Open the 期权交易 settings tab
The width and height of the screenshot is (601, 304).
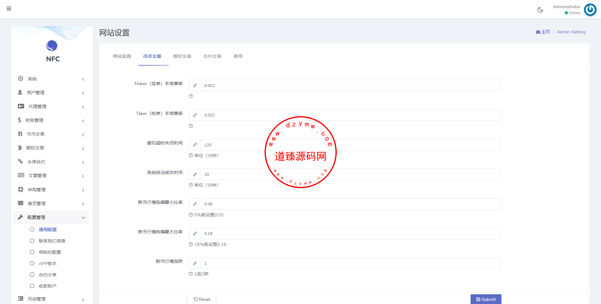(182, 56)
